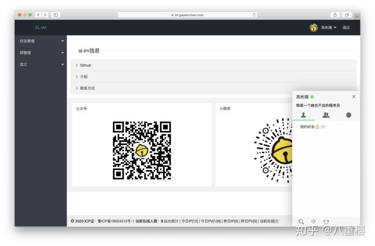This screenshot has width=375, height=246.
Task: Click the bell avatar in the header
Action: 314,28
